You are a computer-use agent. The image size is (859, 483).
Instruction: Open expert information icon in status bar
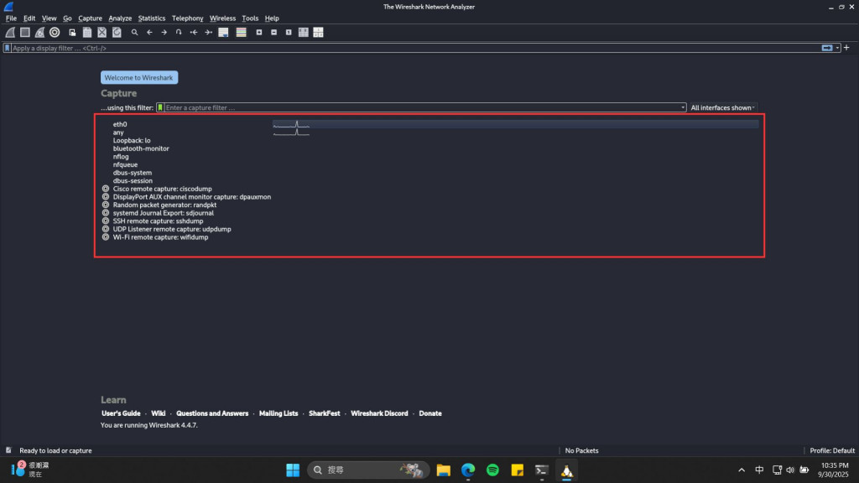click(8, 450)
